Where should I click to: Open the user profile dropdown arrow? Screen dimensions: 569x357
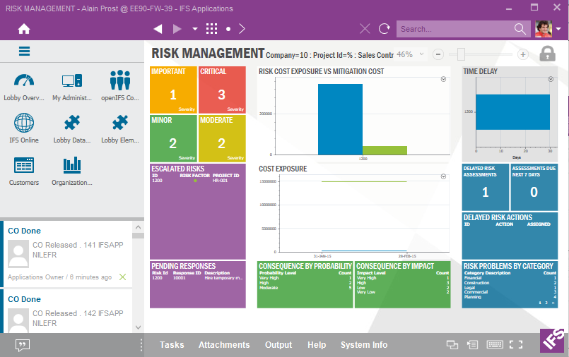point(558,29)
